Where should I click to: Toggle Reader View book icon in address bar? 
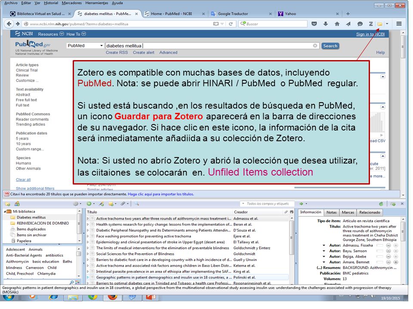pos(216,24)
